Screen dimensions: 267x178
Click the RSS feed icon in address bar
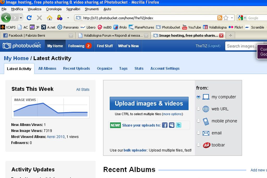(220, 18)
